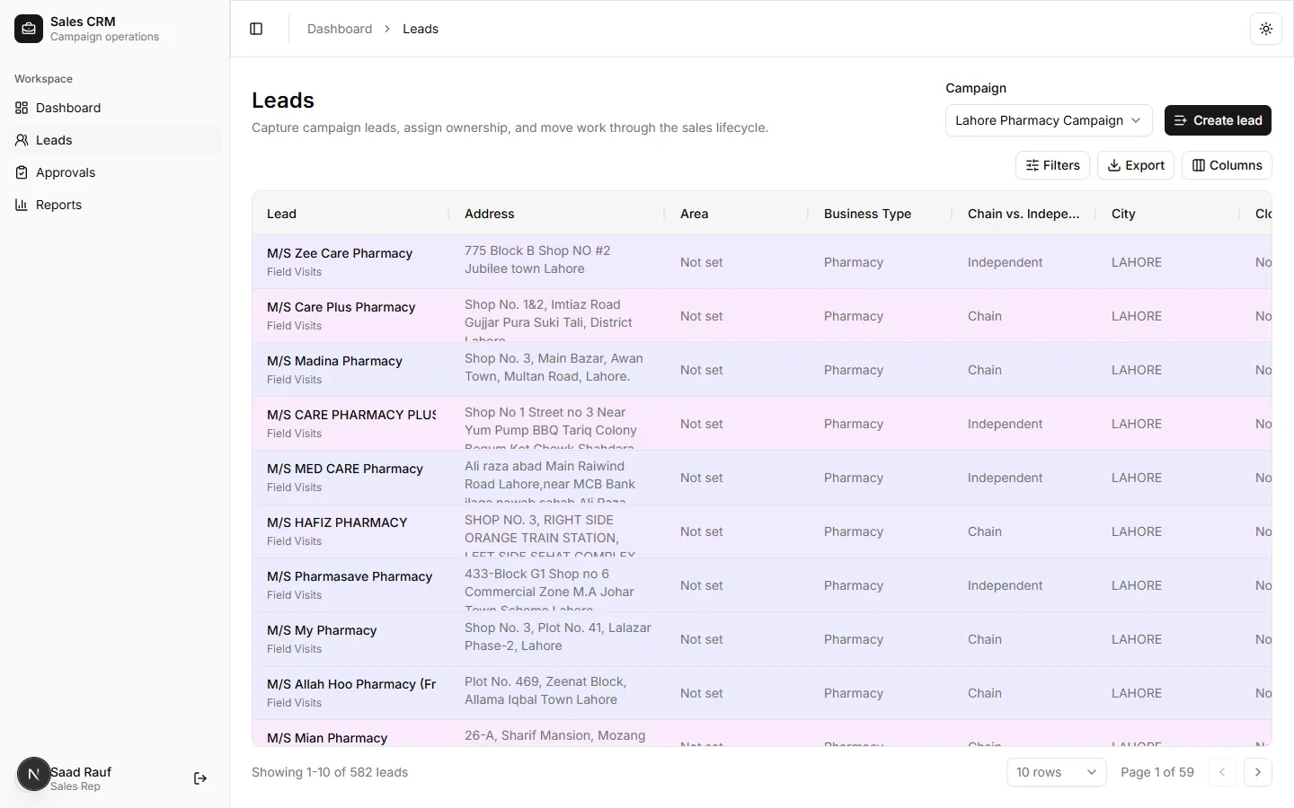Open lead M/S HAFIZ PHARMACY

coord(337,523)
